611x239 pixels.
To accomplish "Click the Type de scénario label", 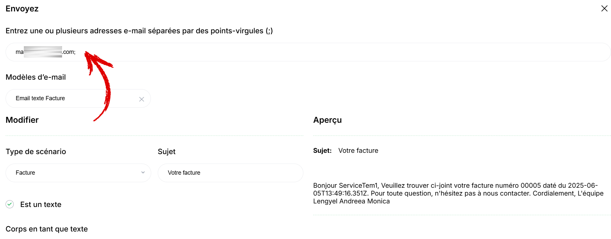I will coord(36,151).
